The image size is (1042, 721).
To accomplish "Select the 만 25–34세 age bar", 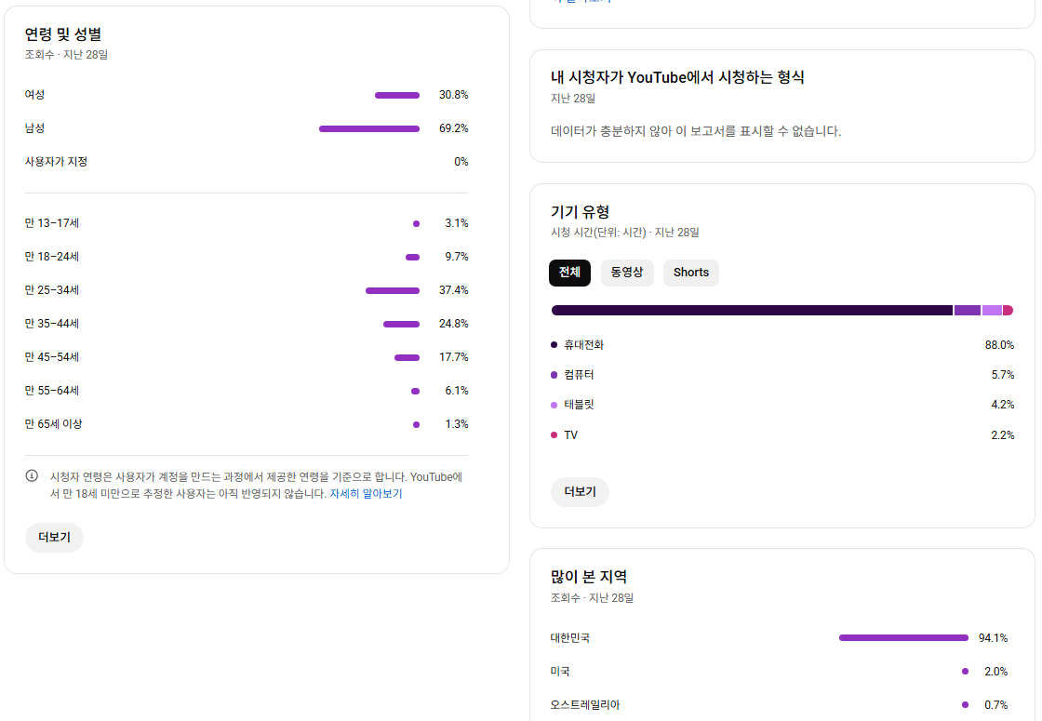I will (392, 290).
